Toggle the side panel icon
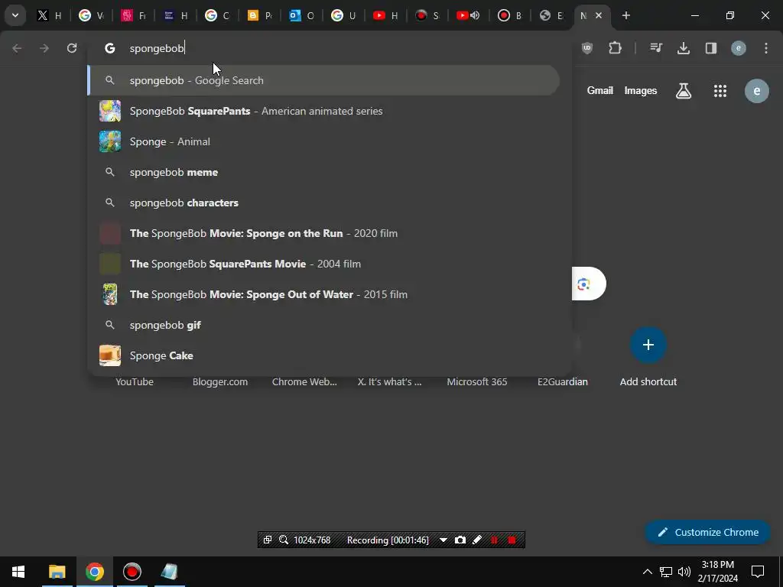783x587 pixels. pos(711,48)
